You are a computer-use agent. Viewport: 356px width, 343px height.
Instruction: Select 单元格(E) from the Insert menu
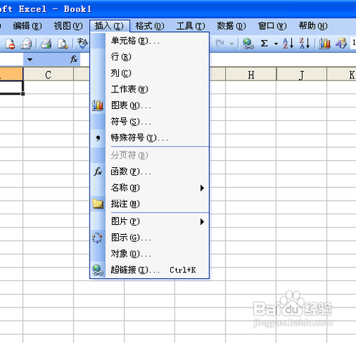tap(157, 41)
